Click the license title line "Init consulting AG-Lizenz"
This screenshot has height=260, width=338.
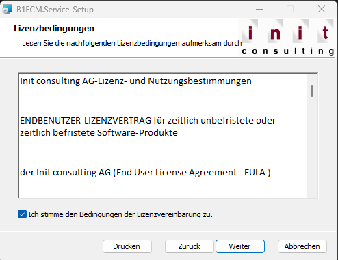point(135,81)
